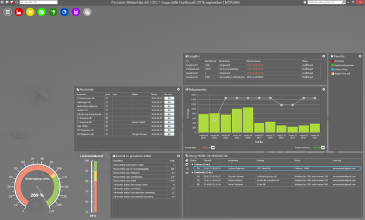Close the Nya kunder panel
The height and width of the screenshot is (220, 365).
click(x=178, y=89)
